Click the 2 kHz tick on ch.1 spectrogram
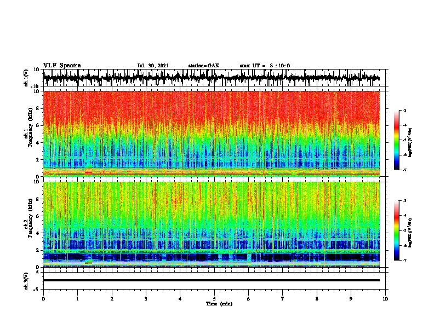434x335 pixels. pyautogui.click(x=38, y=160)
